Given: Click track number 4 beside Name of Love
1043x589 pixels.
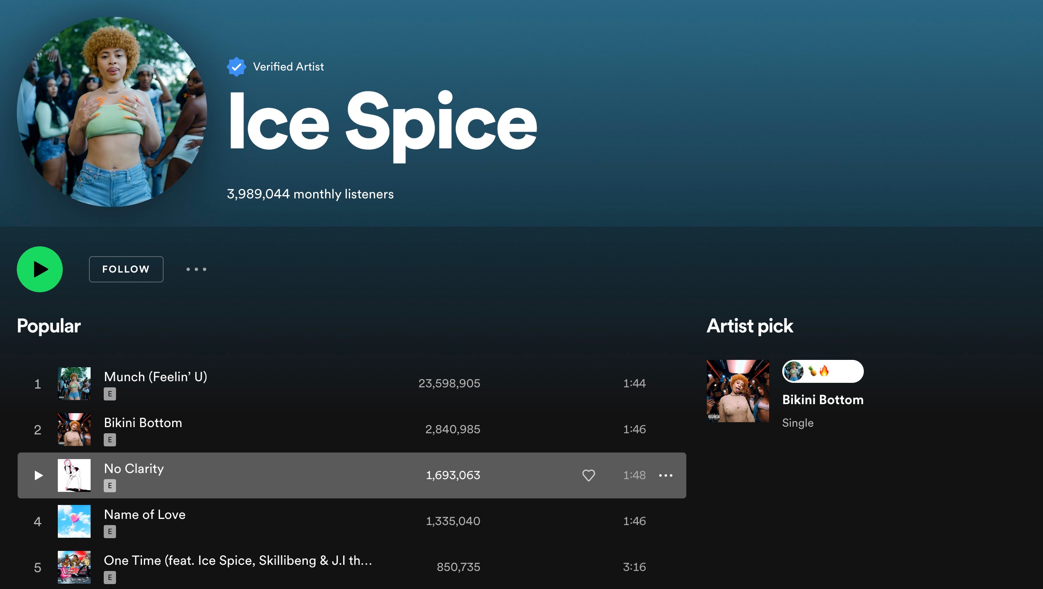Looking at the screenshot, I should [x=38, y=521].
